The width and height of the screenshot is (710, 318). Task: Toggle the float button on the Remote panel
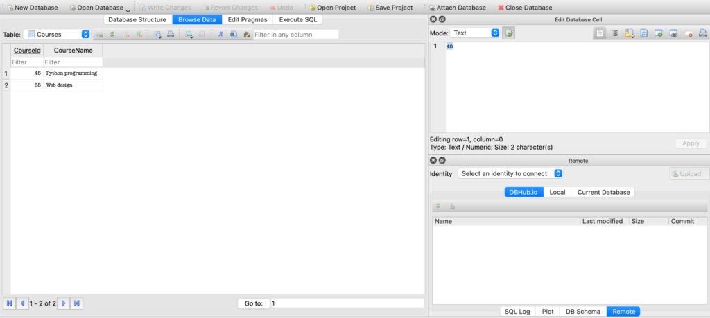(442, 160)
